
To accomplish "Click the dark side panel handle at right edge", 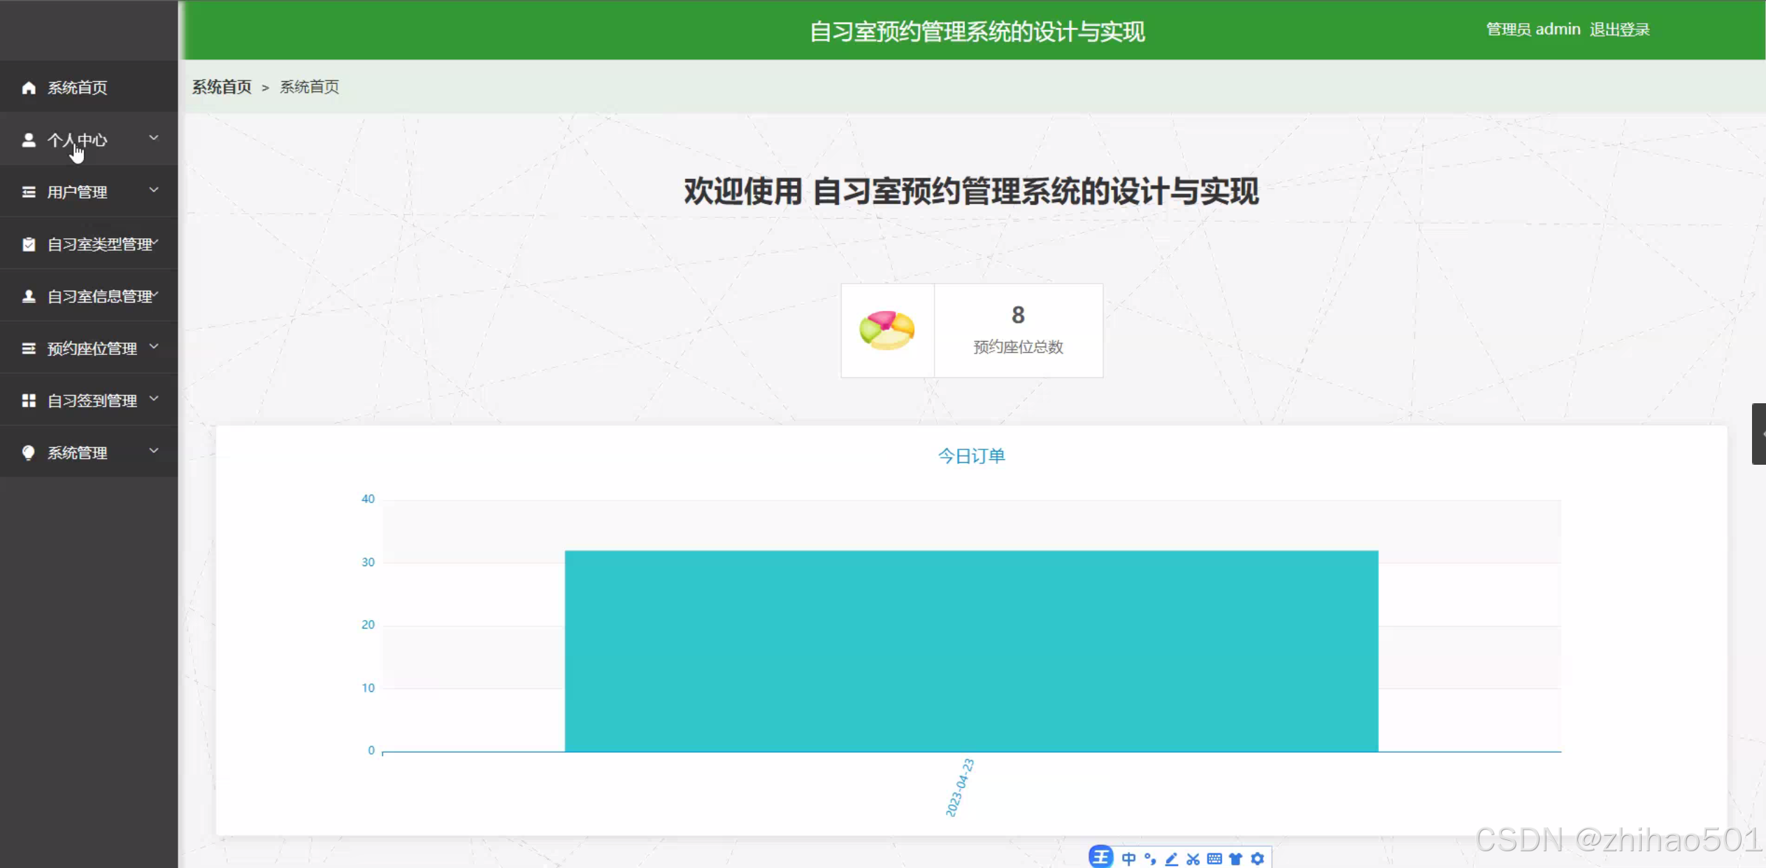I will click(1759, 433).
